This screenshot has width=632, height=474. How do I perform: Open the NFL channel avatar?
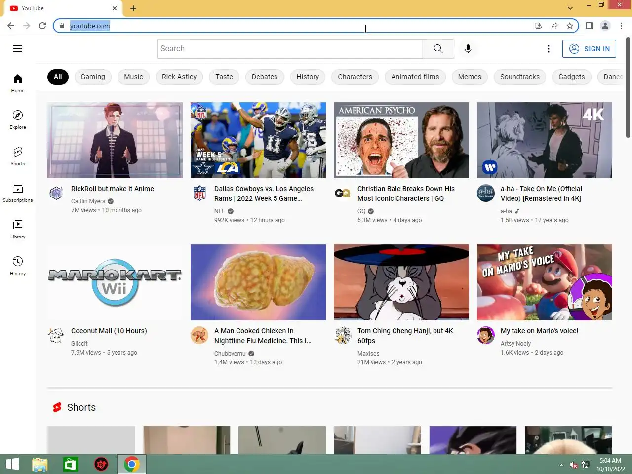click(x=199, y=193)
